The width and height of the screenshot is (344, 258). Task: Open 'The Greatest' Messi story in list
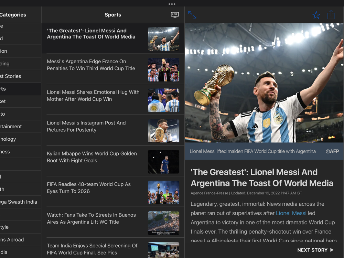[x=113, y=38]
